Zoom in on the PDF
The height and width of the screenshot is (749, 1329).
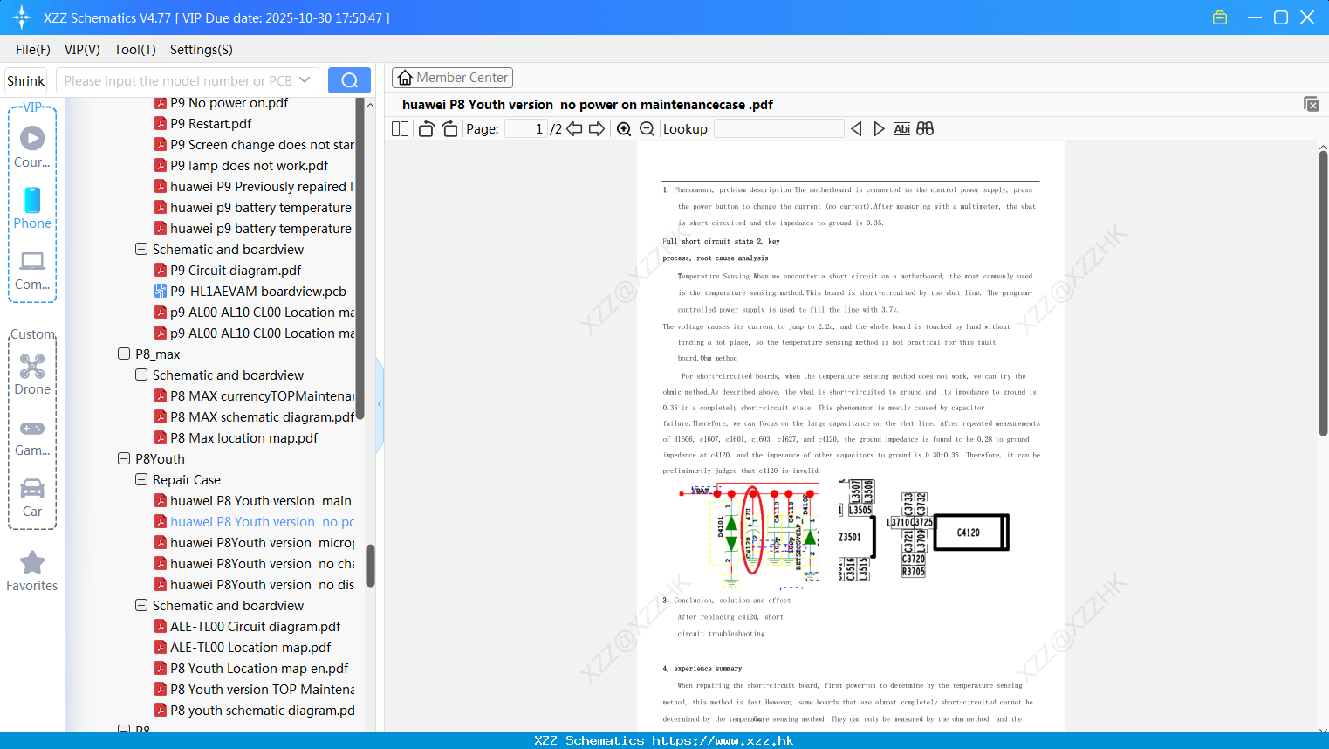point(624,129)
